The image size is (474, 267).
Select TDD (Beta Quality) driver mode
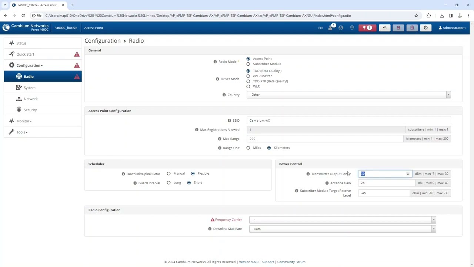tap(248, 71)
